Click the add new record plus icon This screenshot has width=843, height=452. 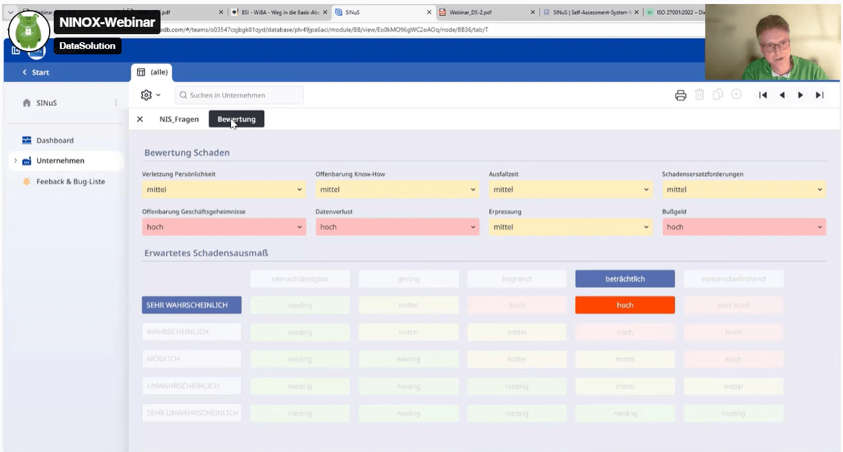pyautogui.click(x=736, y=95)
